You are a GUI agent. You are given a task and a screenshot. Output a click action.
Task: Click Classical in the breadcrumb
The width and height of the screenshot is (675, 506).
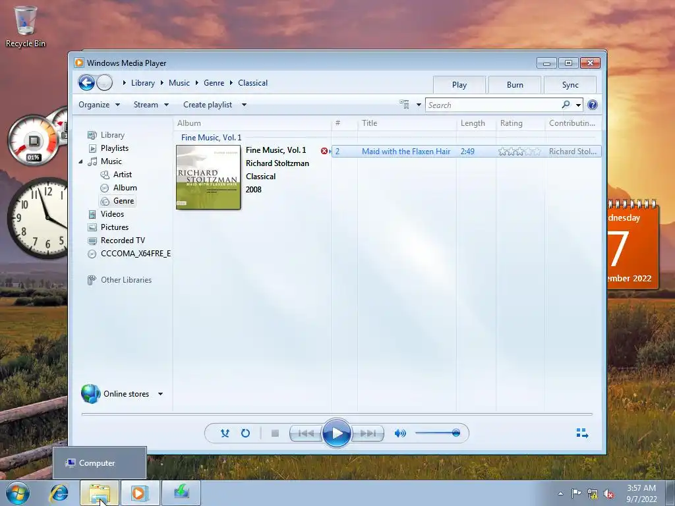252,83
